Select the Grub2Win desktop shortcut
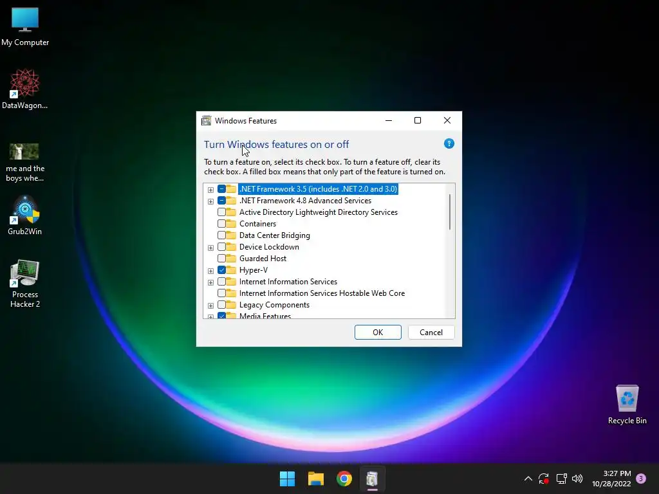This screenshot has height=494, width=659. tap(25, 215)
